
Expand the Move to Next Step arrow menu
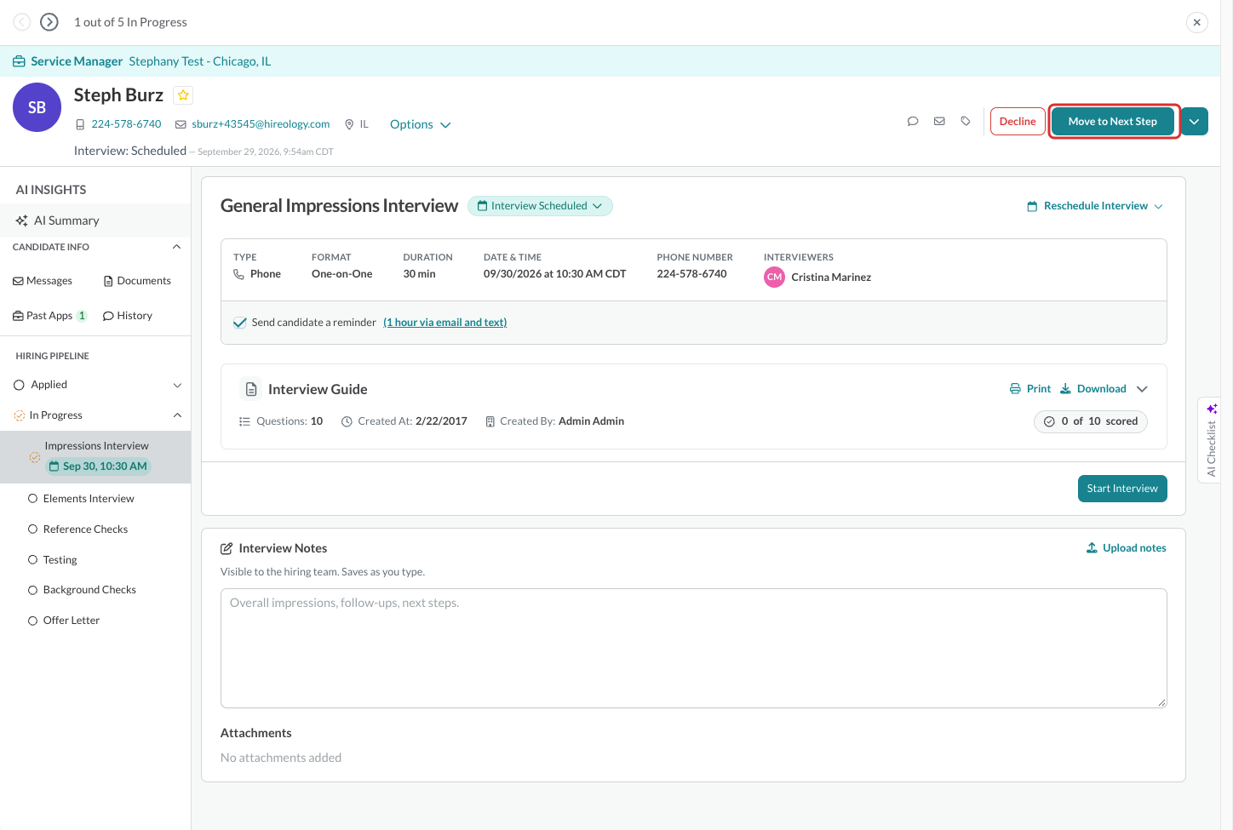[x=1195, y=122]
